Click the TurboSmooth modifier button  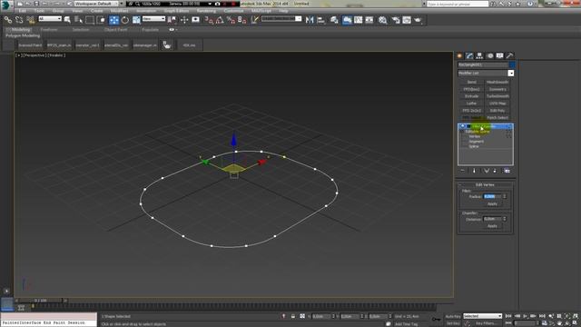tap(497, 96)
